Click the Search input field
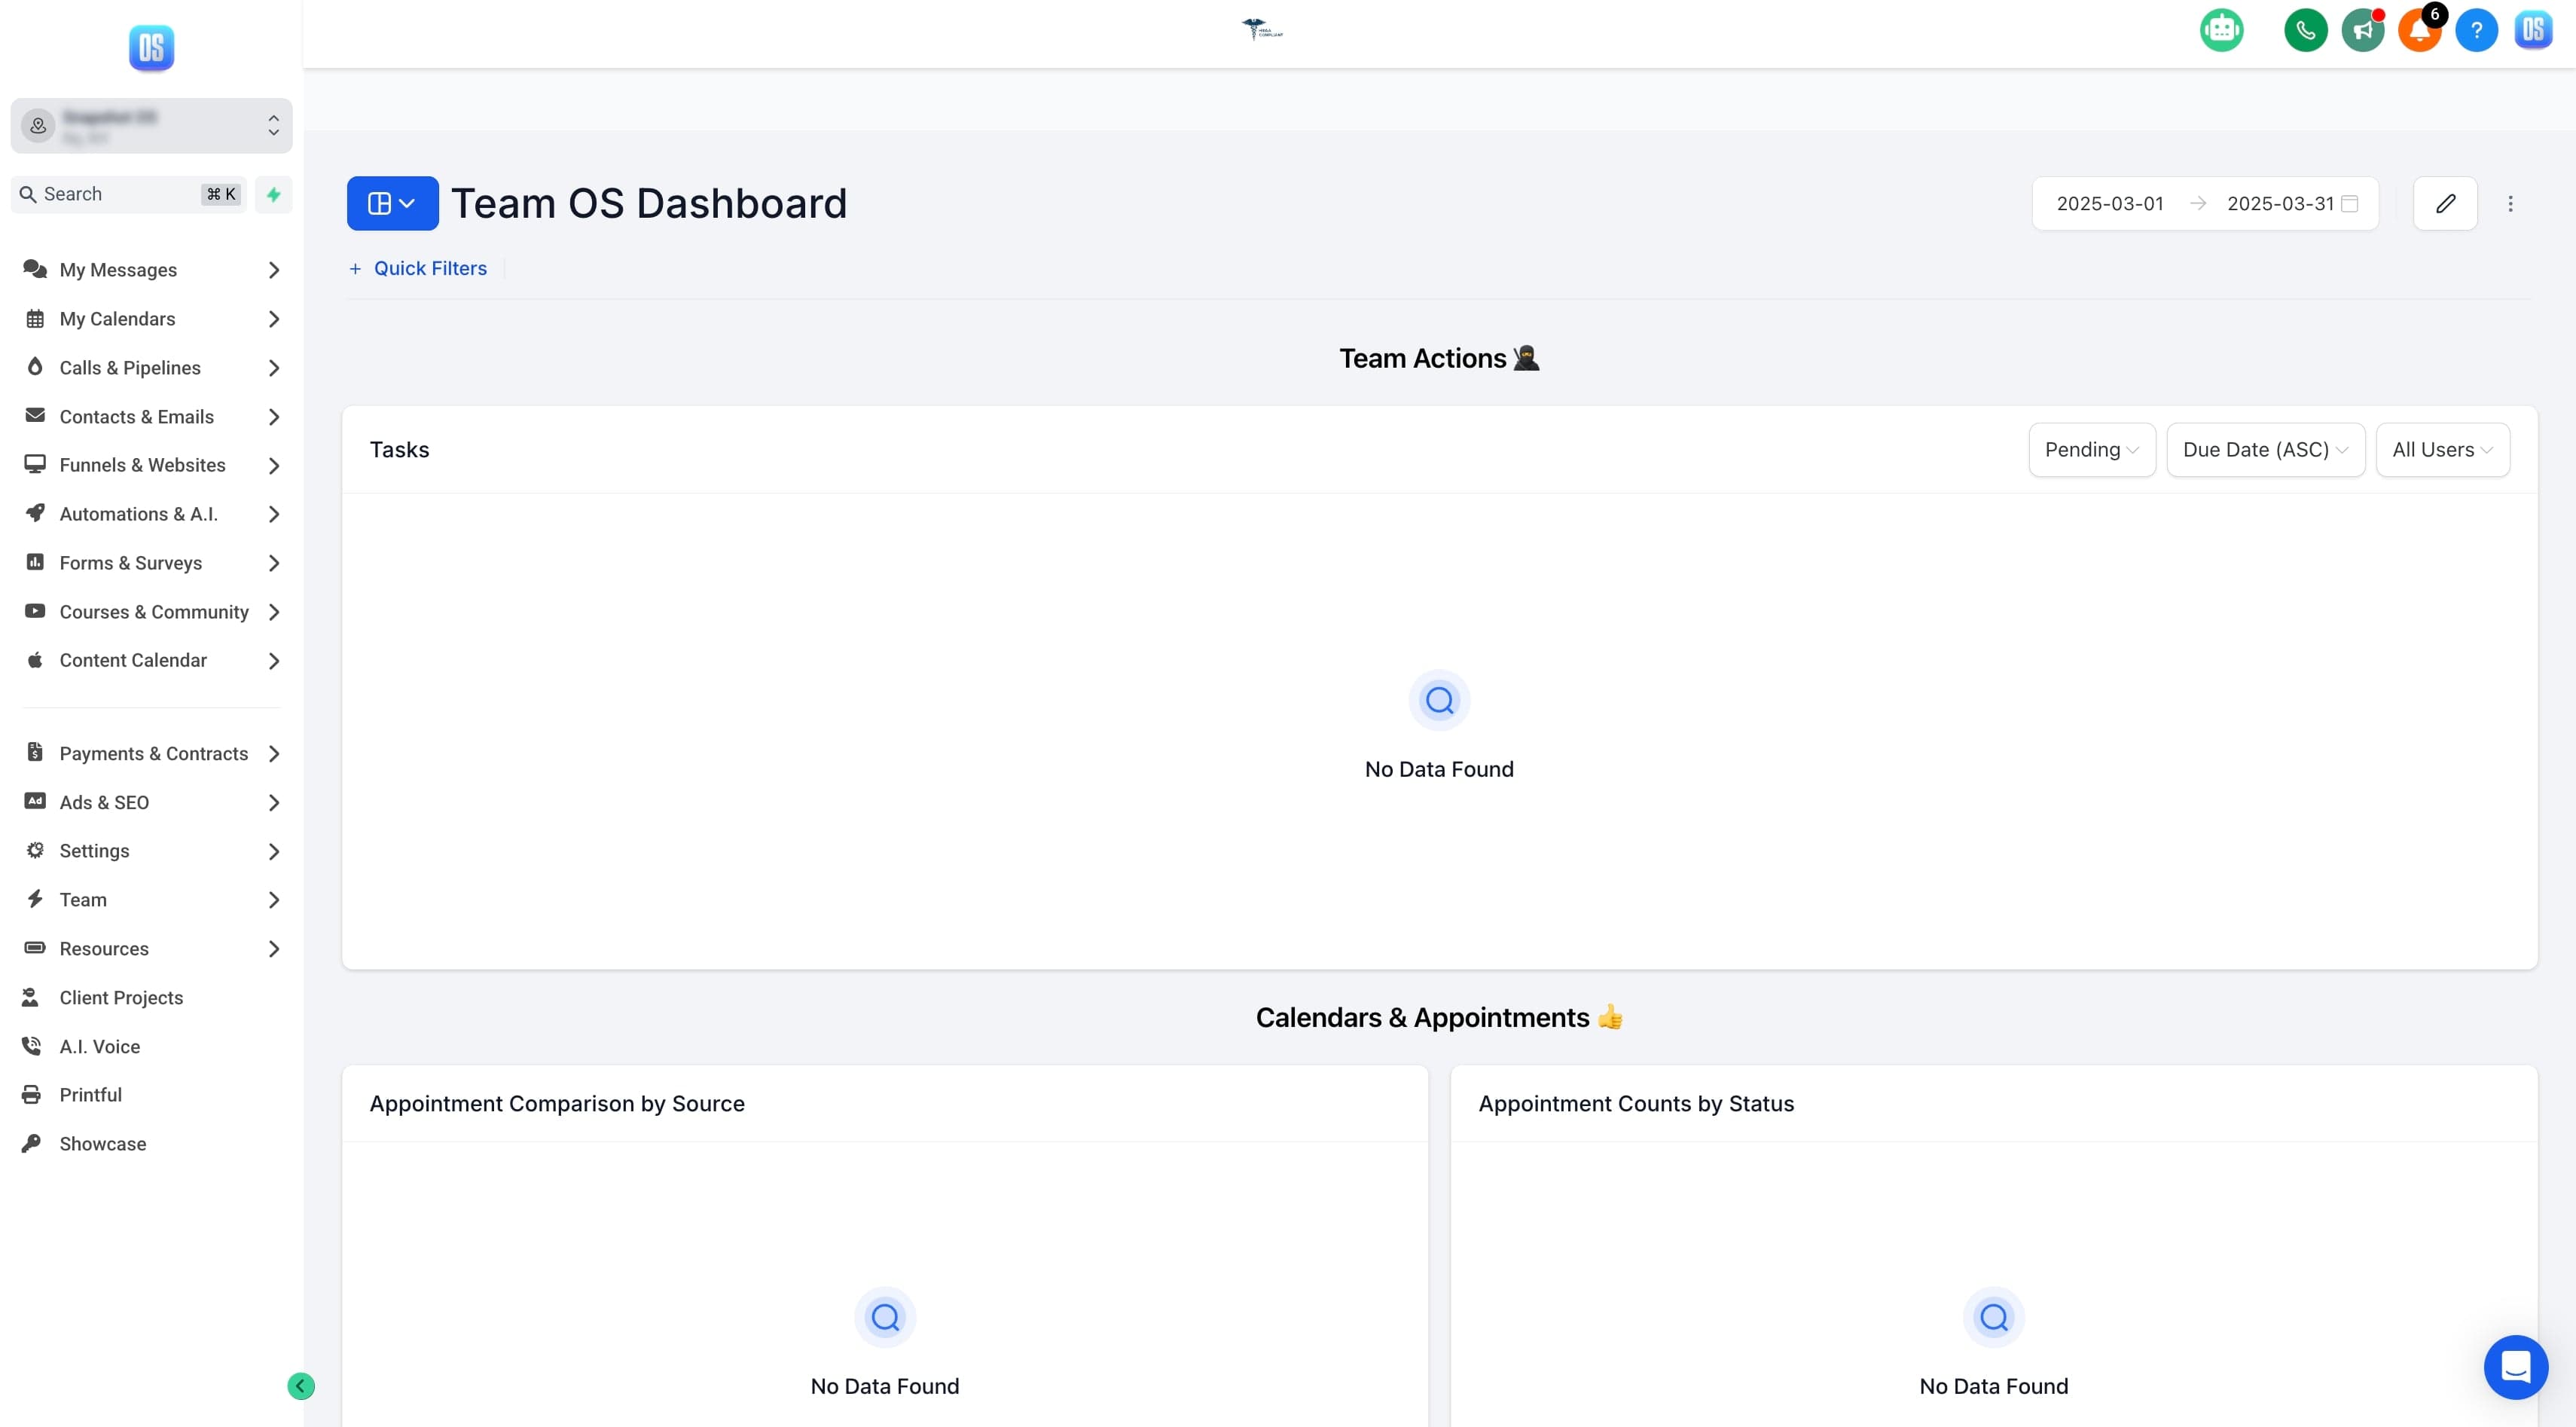Screen dimensions: 2576x1427 coord(129,194)
